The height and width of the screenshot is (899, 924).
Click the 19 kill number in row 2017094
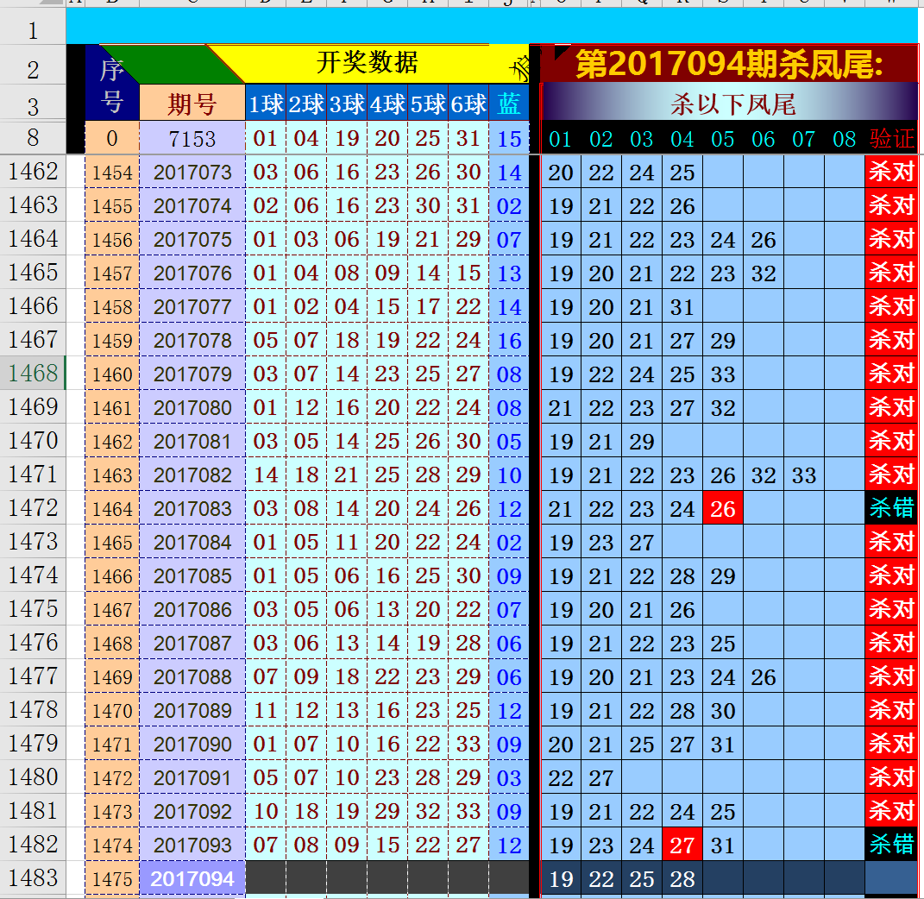pos(561,878)
